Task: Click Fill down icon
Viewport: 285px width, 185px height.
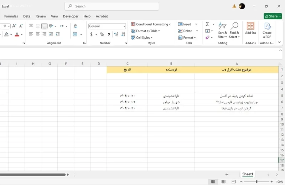Action: point(207,31)
